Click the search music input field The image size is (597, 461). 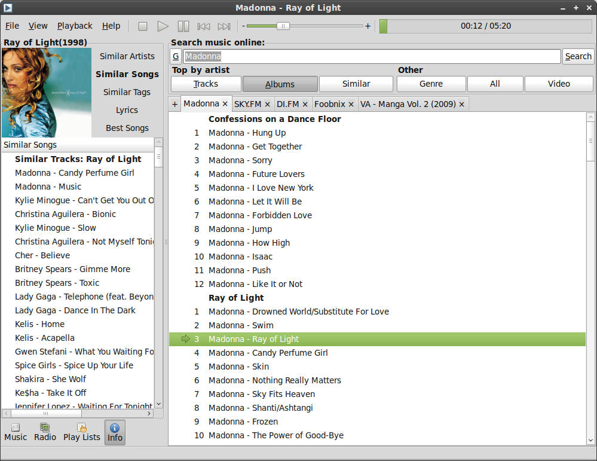tap(372, 56)
